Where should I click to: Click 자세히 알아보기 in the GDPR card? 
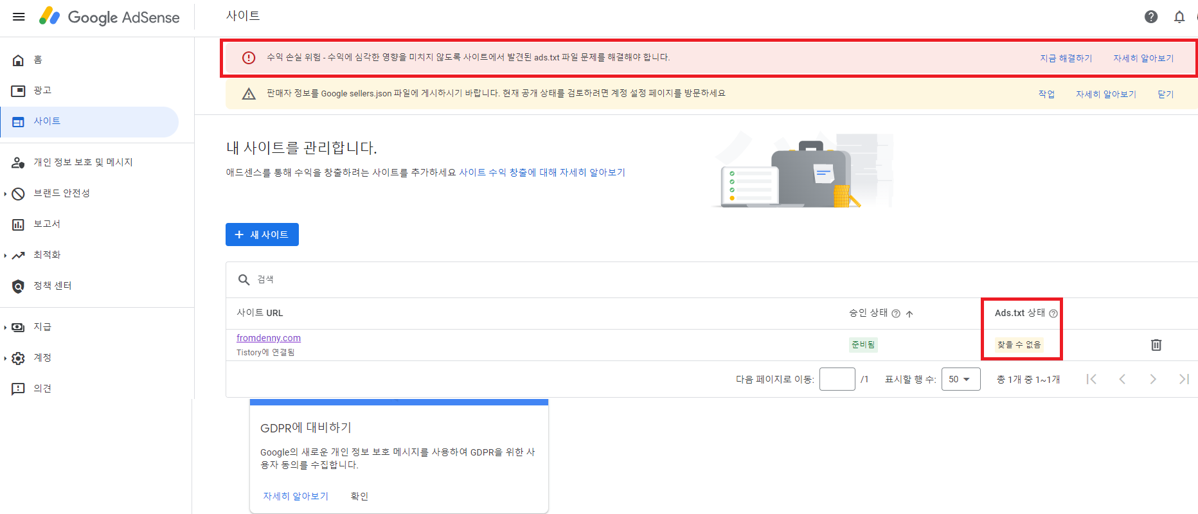click(296, 496)
